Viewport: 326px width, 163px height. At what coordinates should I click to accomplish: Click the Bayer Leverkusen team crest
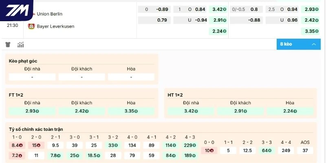[x=31, y=26]
